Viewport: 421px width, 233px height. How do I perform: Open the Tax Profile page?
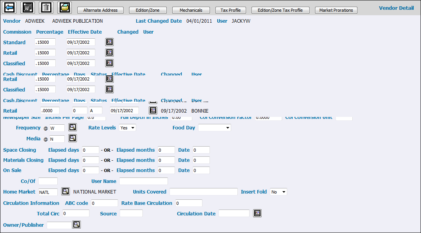click(231, 10)
